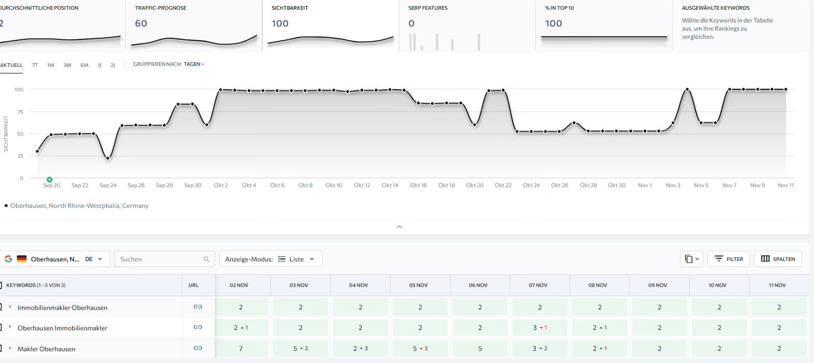Open the SPALTEN column settings
The image size is (814, 363).
[778, 259]
